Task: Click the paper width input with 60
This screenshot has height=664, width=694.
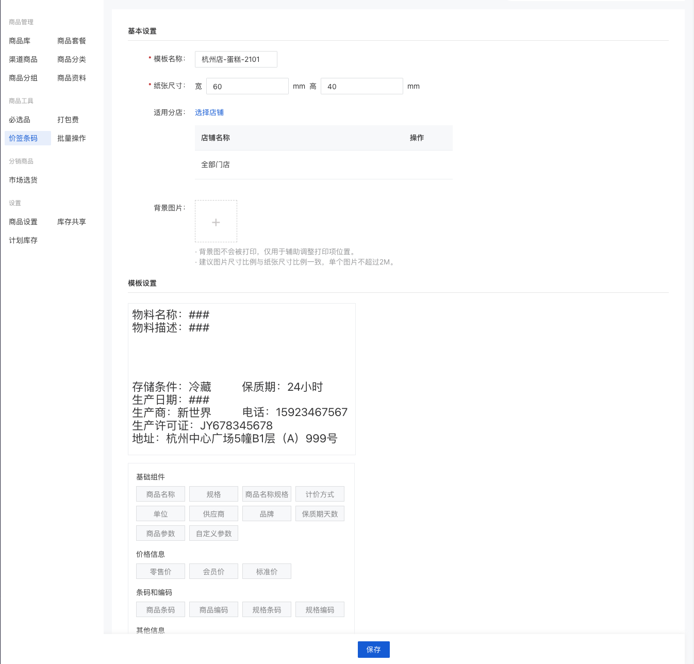Action: (247, 86)
